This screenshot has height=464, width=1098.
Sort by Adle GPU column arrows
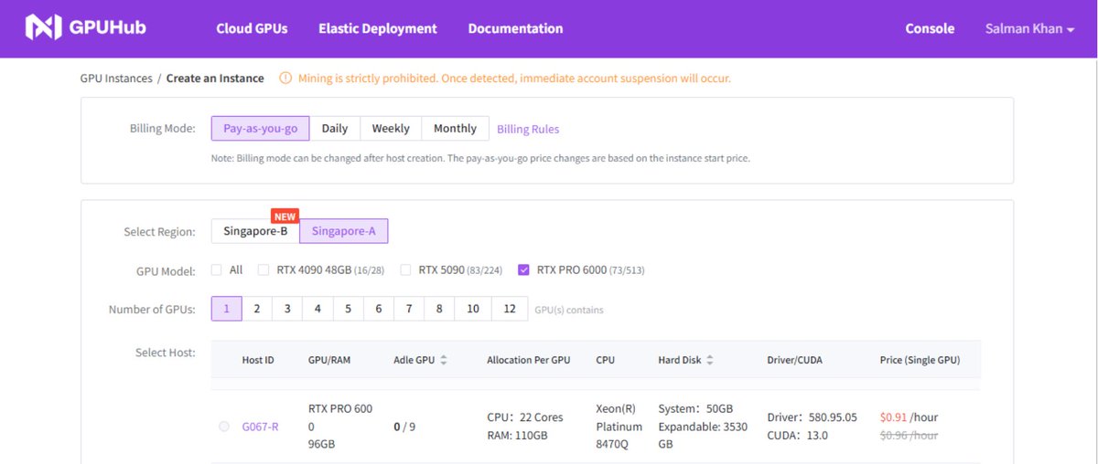click(444, 360)
